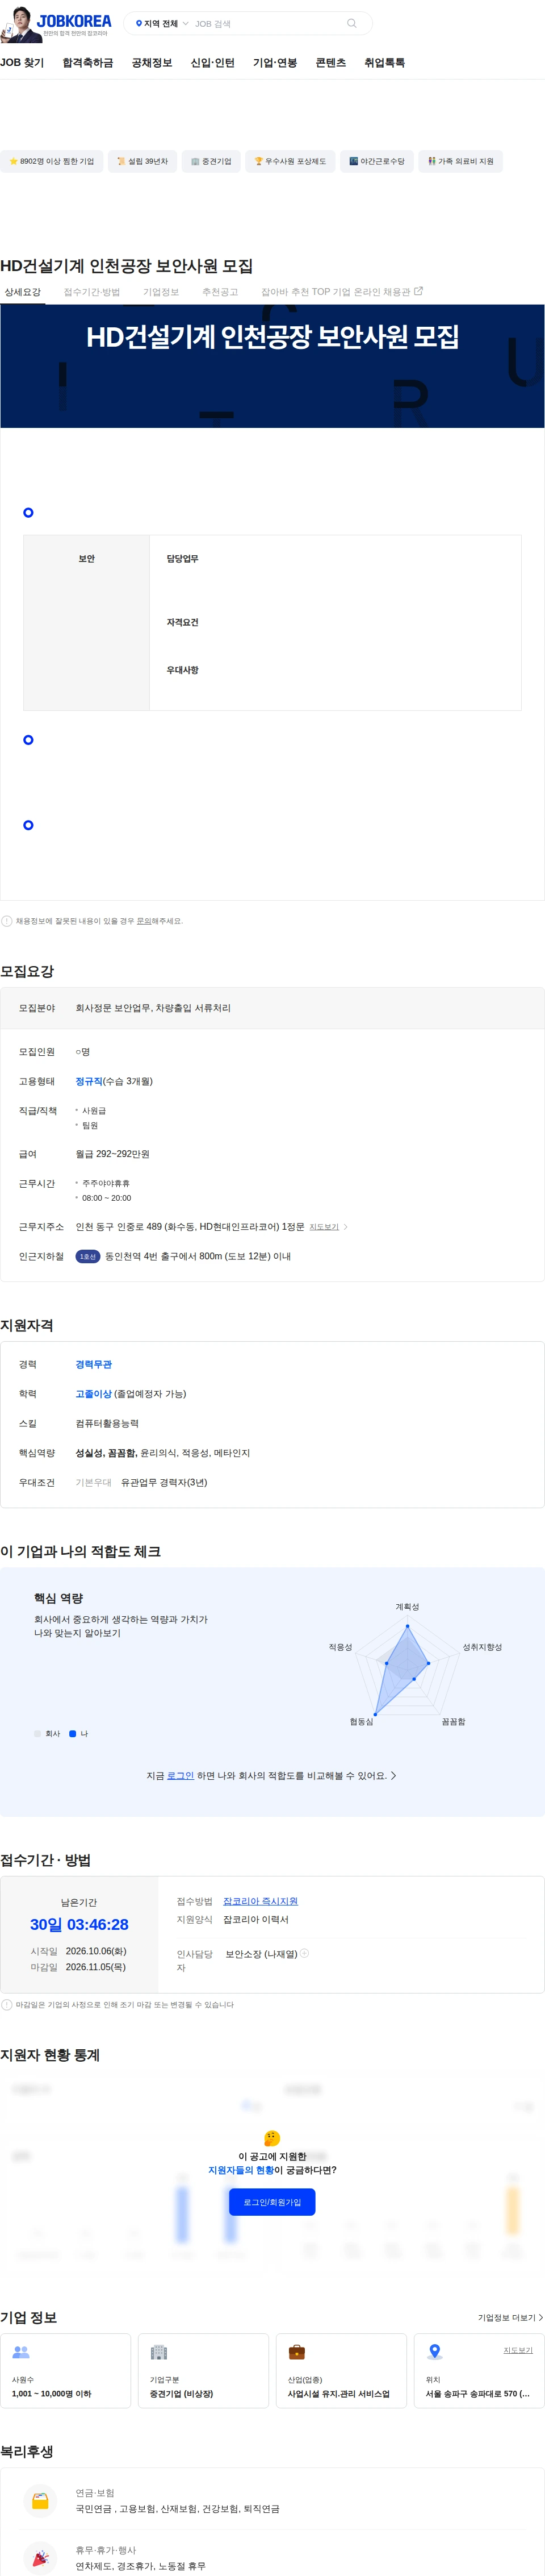The width and height of the screenshot is (545, 2576).
Task: Open the 기업·연봉 menu
Action: (275, 63)
